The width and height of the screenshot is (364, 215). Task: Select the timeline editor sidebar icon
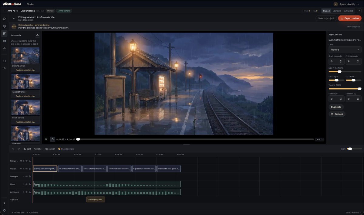click(x=4, y=33)
